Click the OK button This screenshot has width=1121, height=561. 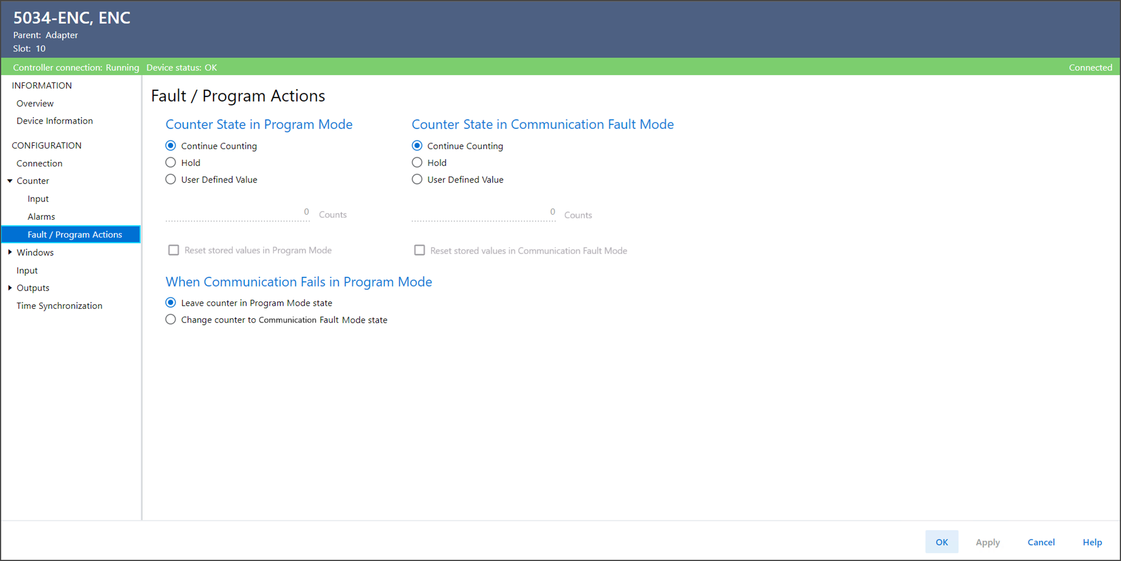[942, 542]
